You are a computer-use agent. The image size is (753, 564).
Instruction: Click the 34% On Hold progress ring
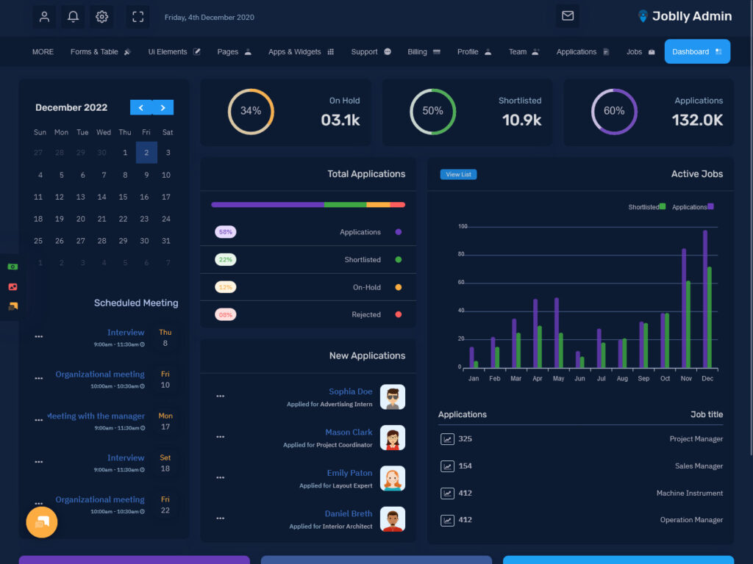coord(251,112)
